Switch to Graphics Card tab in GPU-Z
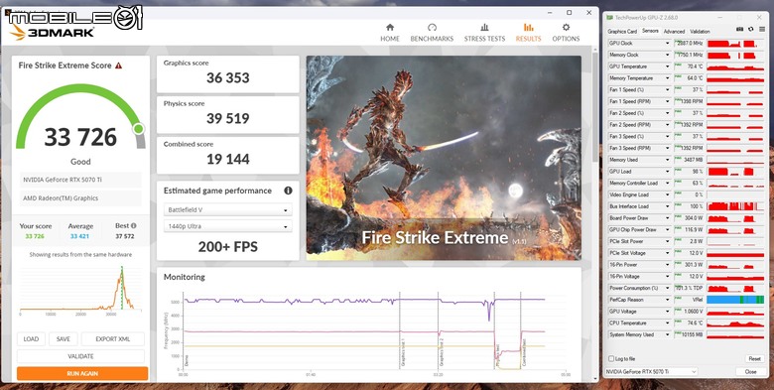Viewport: 774px width, 390px height. coord(622,32)
